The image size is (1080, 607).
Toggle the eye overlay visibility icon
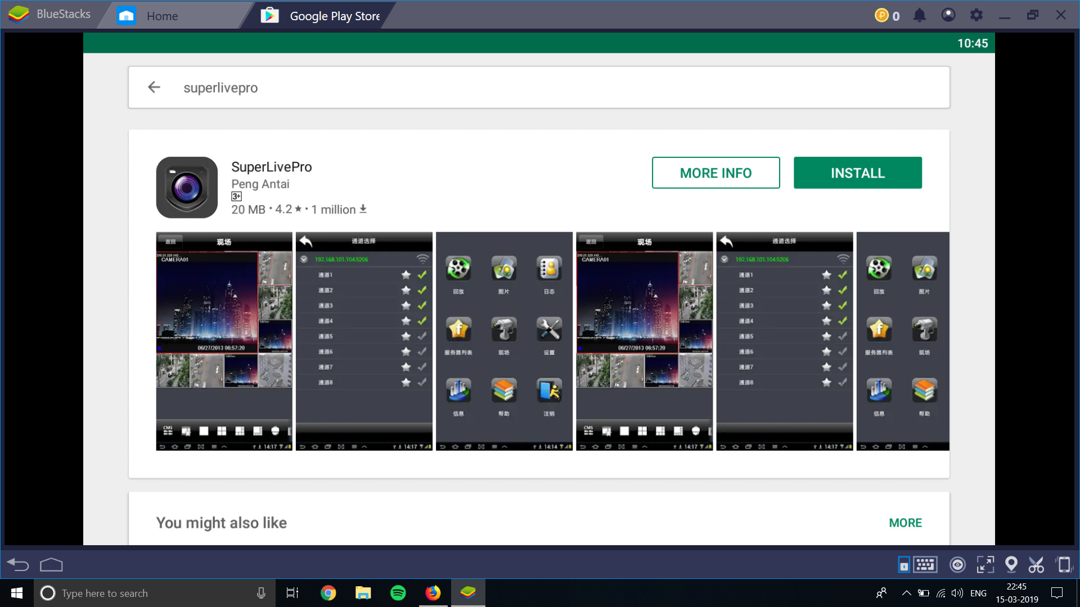pyautogui.click(x=957, y=564)
